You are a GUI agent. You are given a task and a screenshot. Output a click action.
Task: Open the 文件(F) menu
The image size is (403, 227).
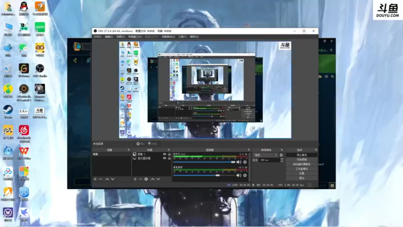coord(97,37)
